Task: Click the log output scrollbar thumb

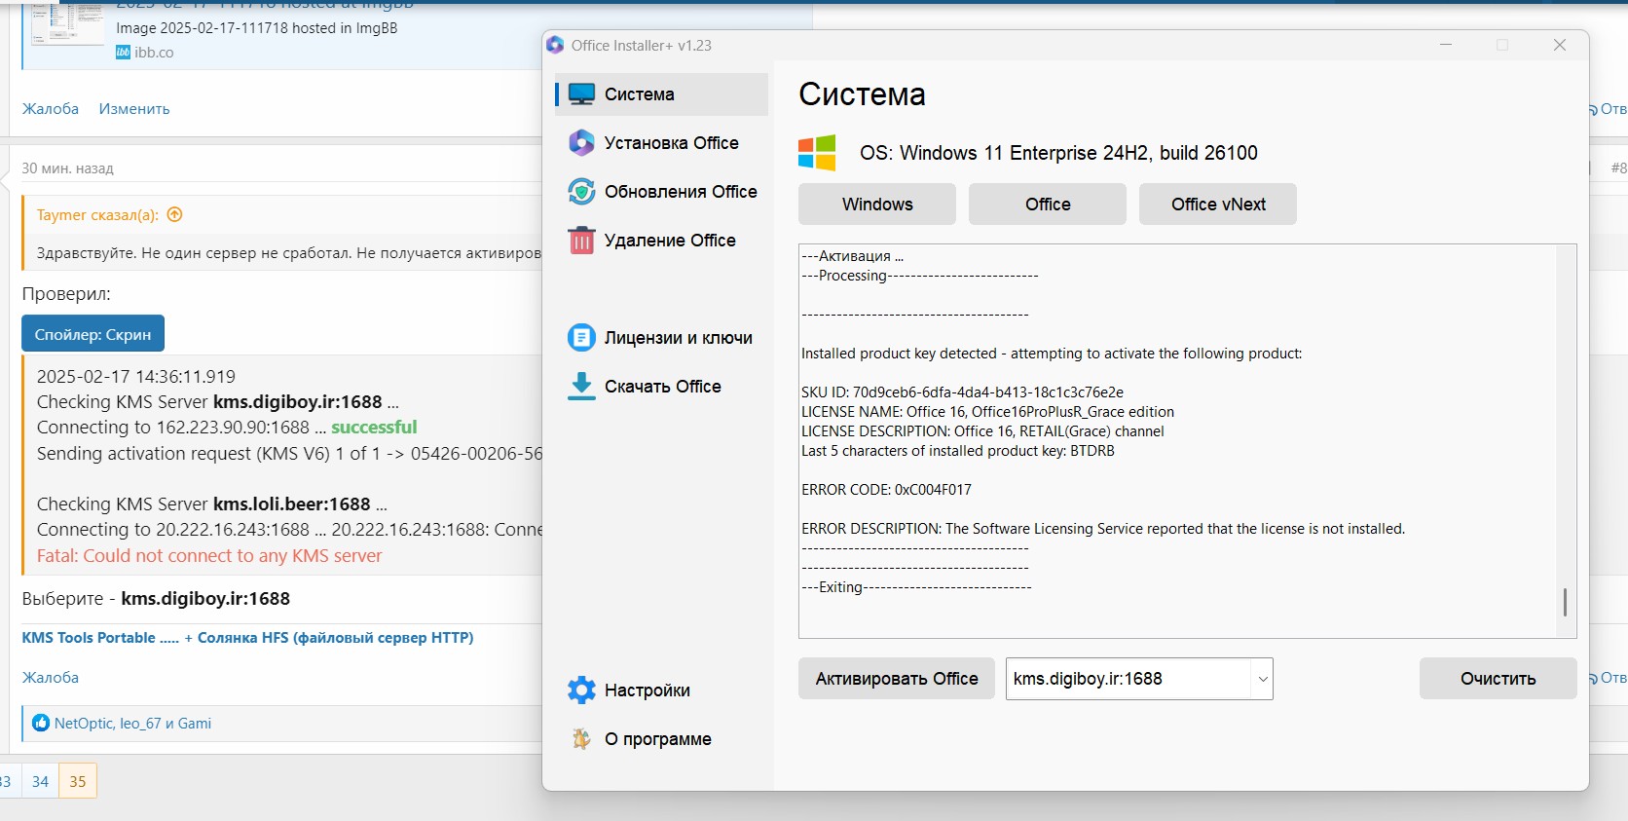Action: click(1565, 602)
